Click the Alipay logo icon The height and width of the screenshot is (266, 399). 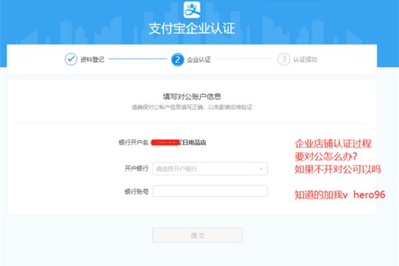(192, 9)
